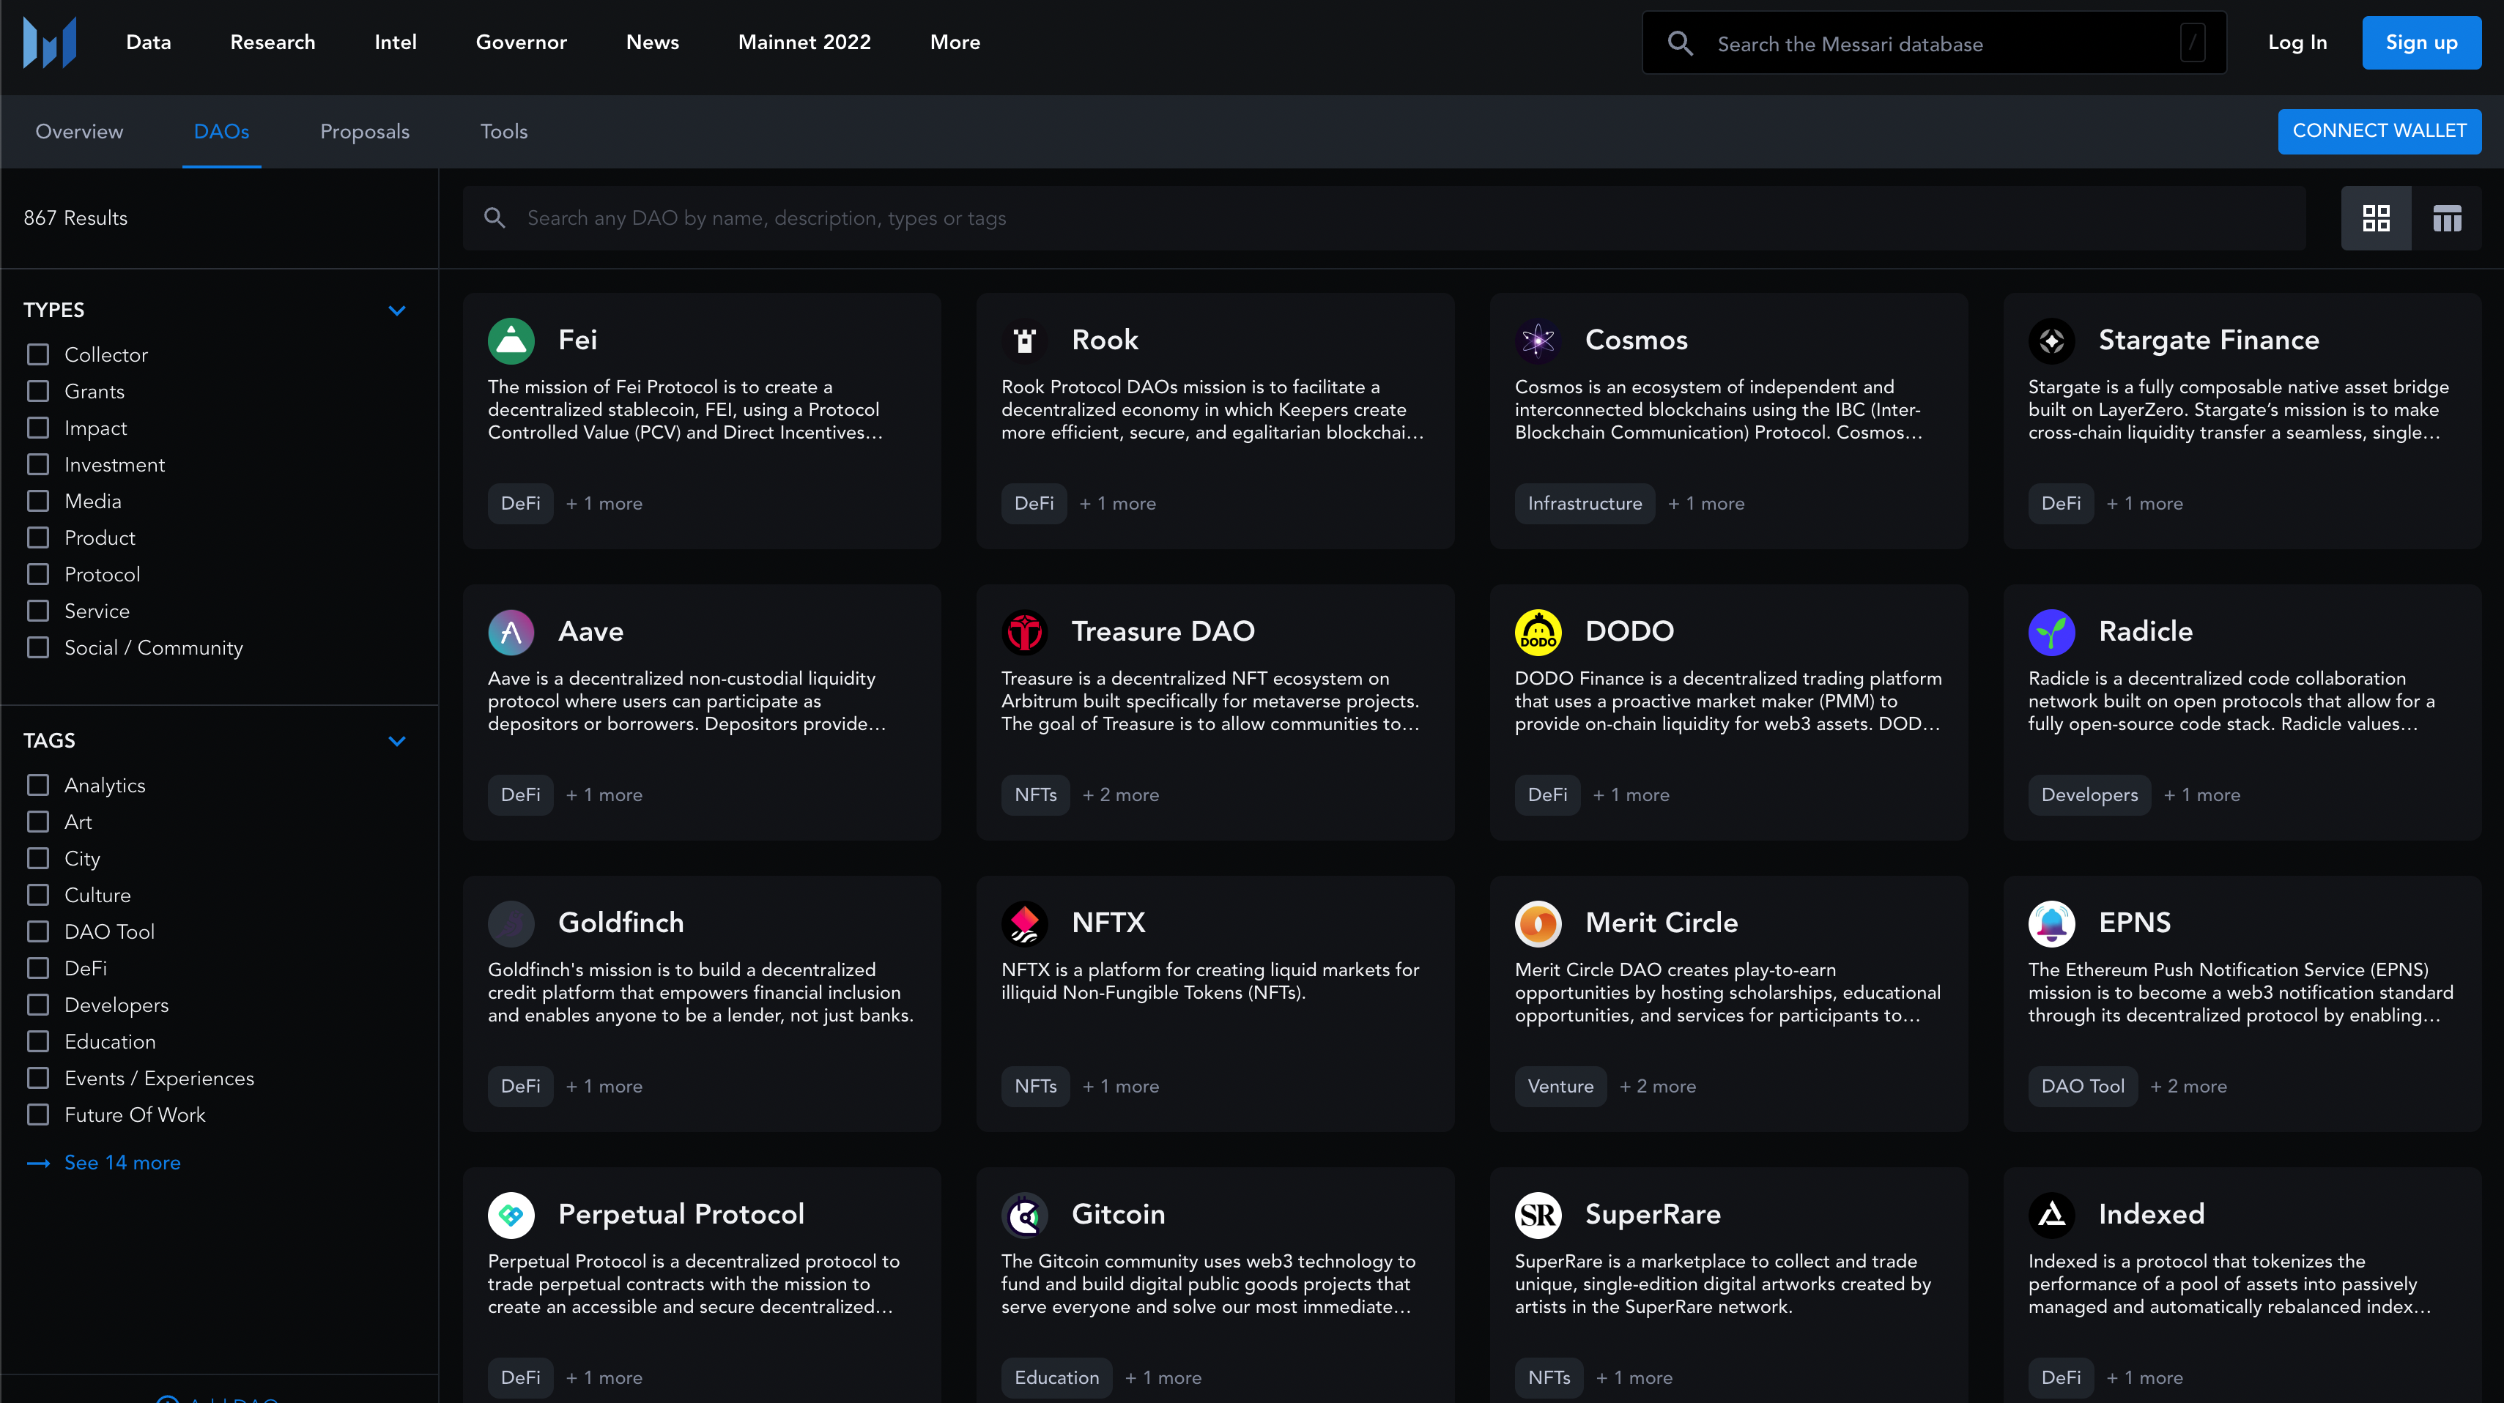The image size is (2504, 1403).
Task: Click the Indexed logo icon
Action: click(2051, 1215)
